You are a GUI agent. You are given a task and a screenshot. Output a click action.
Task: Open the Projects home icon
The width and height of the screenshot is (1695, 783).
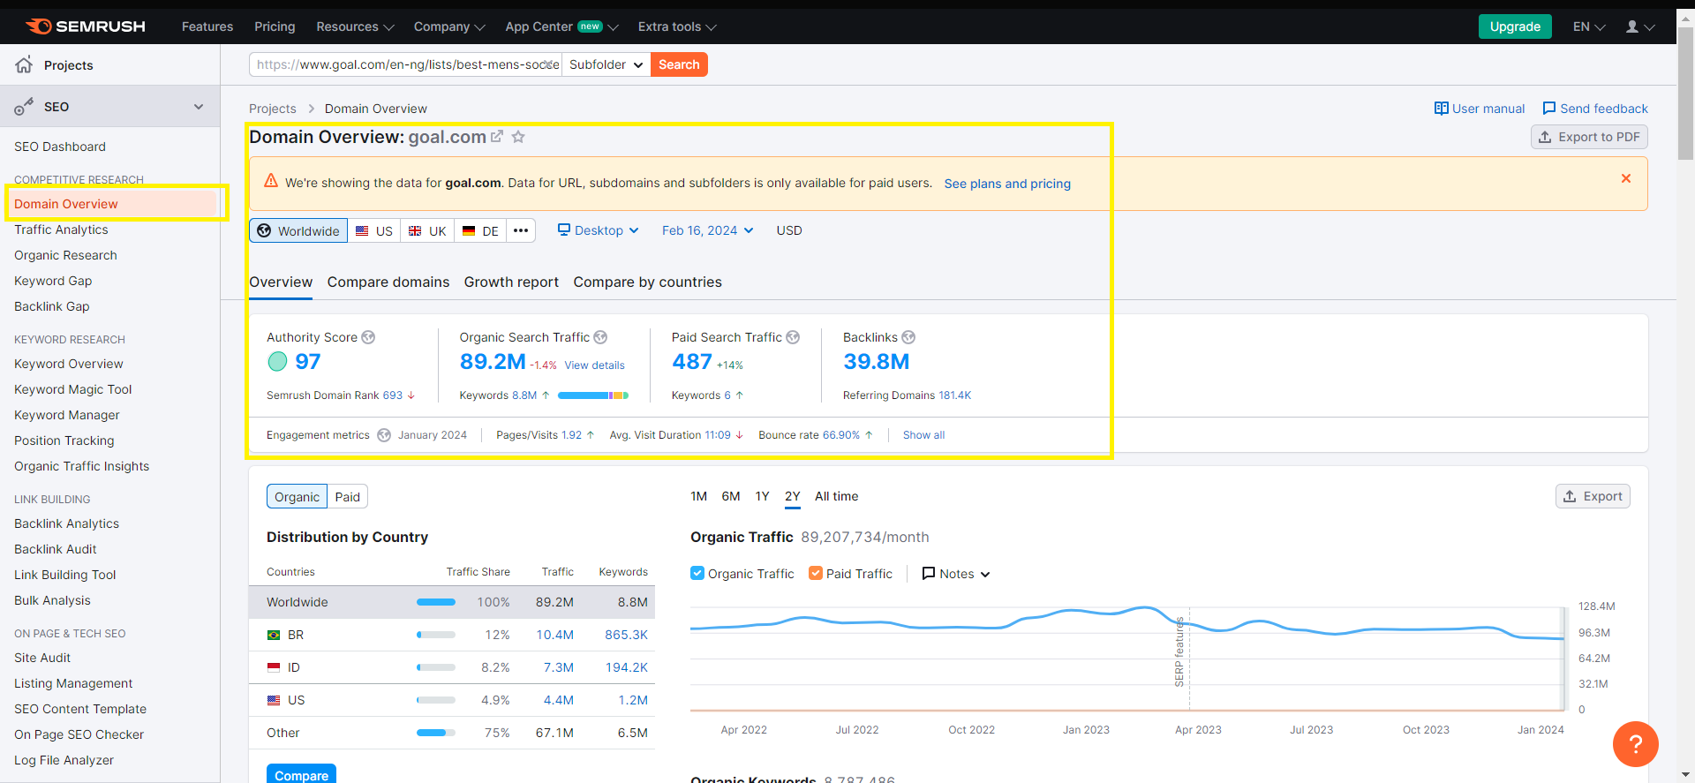[x=24, y=64]
